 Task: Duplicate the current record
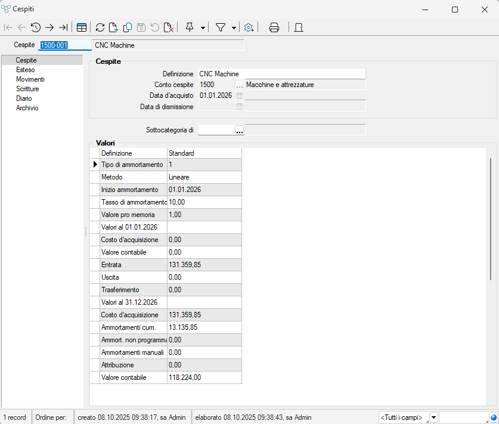(128, 27)
